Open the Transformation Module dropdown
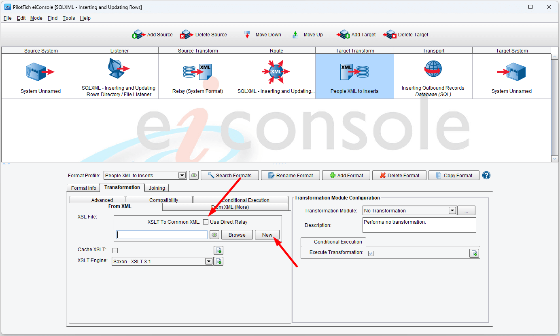Viewport: 560px width, 336px height. pos(452,210)
